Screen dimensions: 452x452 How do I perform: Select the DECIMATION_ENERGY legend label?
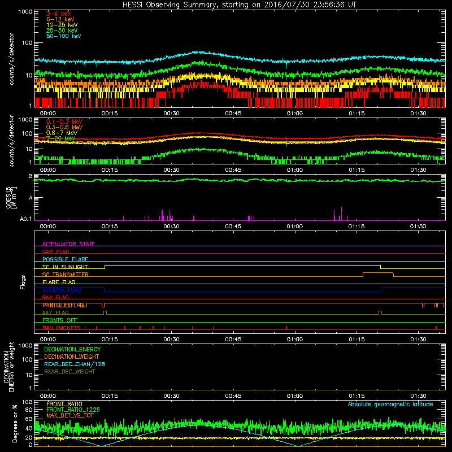(72, 349)
